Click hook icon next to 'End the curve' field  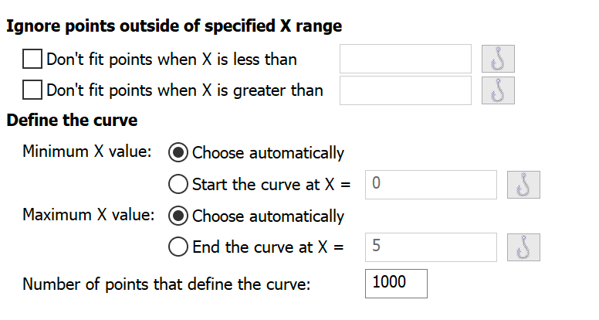(523, 247)
